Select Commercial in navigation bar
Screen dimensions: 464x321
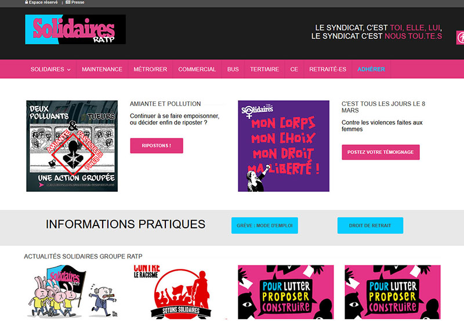[197, 69]
